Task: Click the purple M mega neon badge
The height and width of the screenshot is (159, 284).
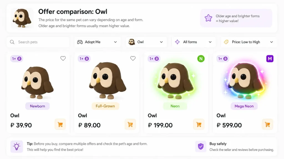Action: tap(270, 59)
